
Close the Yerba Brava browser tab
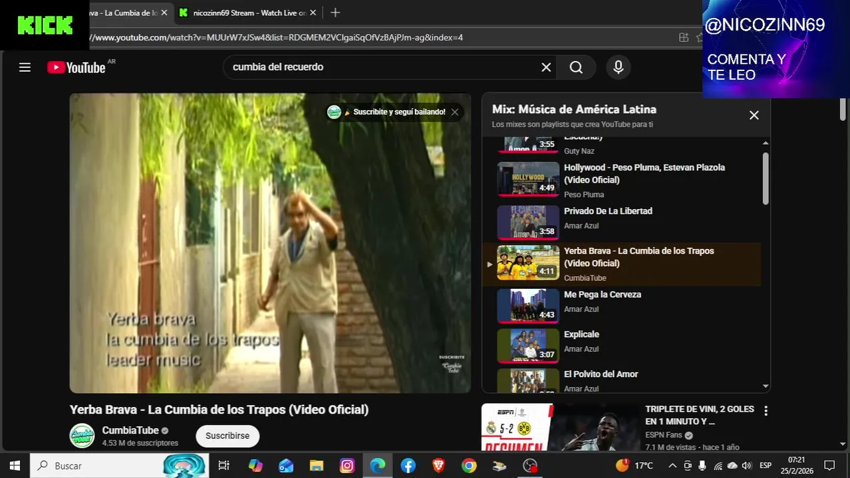coord(164,13)
